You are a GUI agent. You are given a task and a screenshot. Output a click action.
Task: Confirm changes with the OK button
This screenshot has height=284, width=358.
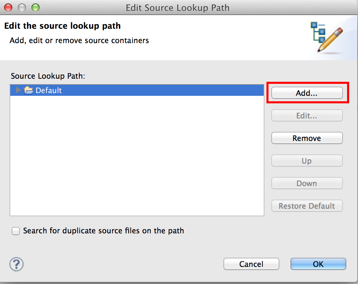click(x=318, y=264)
